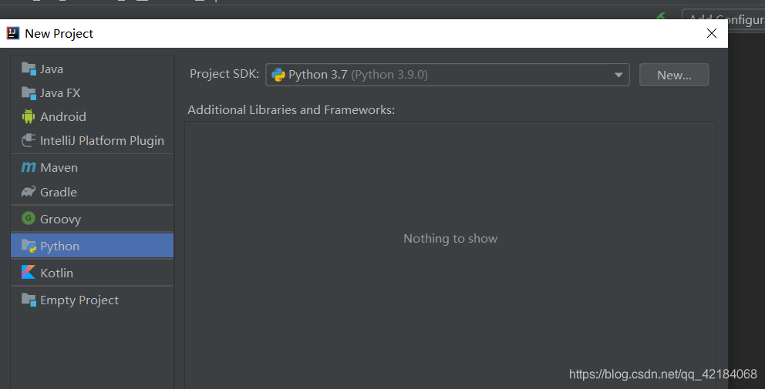Select the Java folder icon
The width and height of the screenshot is (765, 389).
(29, 69)
